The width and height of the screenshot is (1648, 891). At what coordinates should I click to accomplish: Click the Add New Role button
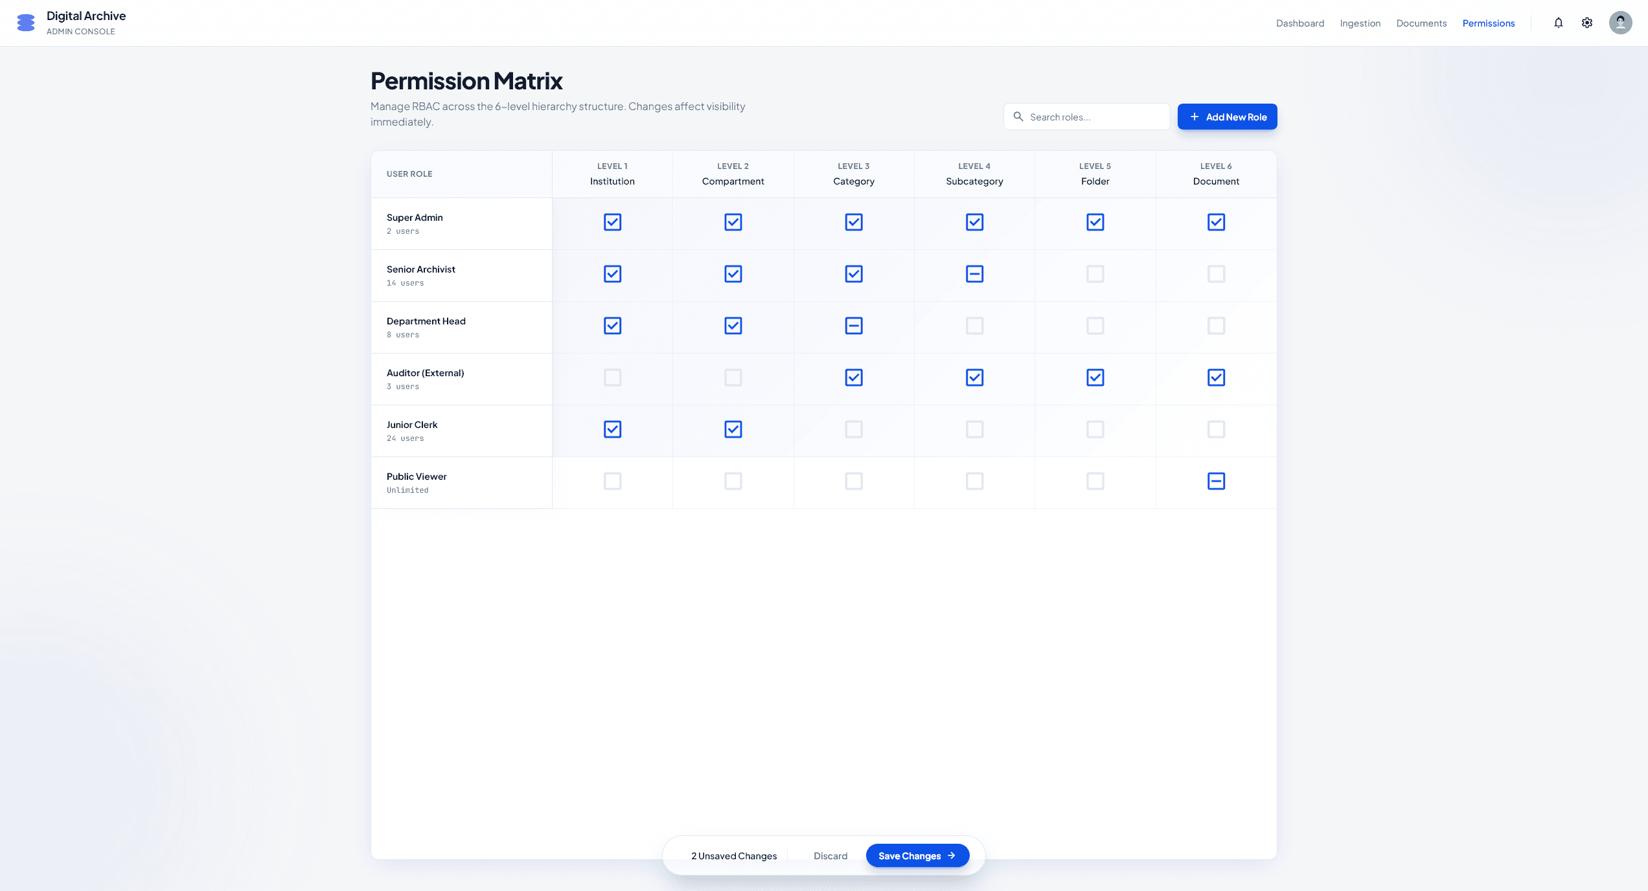(1227, 117)
